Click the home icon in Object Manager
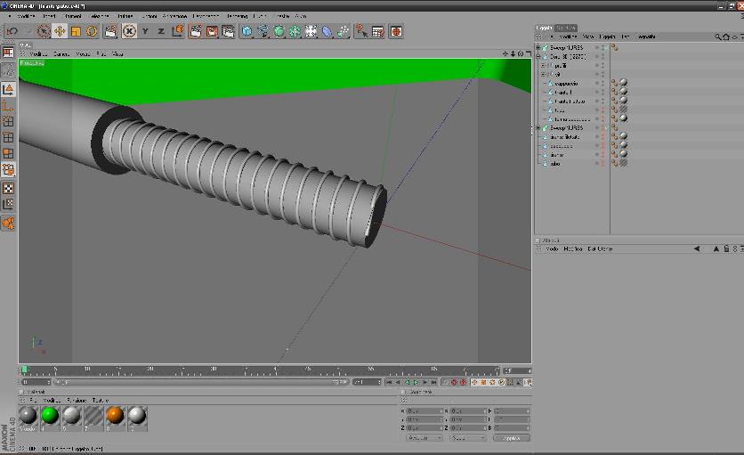Viewport: 744px width, 455px height. pos(726,37)
